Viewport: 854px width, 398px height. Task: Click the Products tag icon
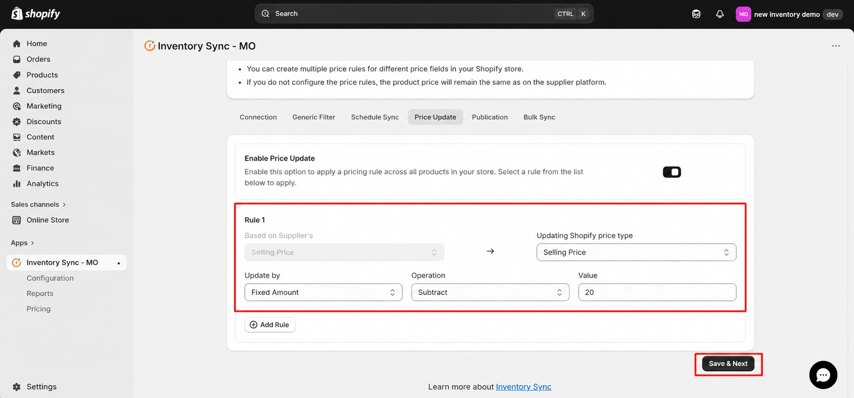point(17,75)
